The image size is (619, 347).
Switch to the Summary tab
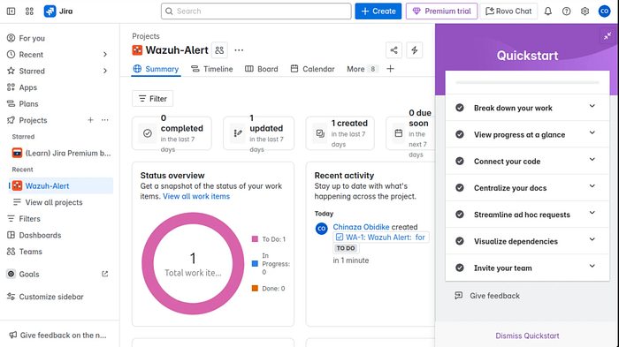coord(156,69)
